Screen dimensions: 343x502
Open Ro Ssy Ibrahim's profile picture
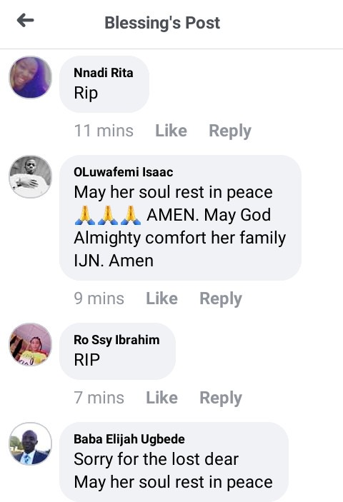[31, 344]
